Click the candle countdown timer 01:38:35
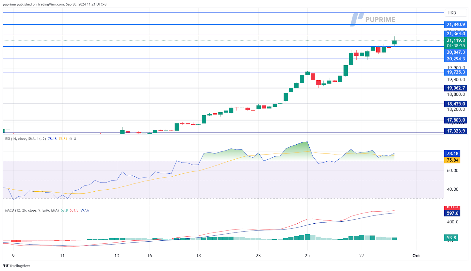471x271 pixels. (x=456, y=46)
